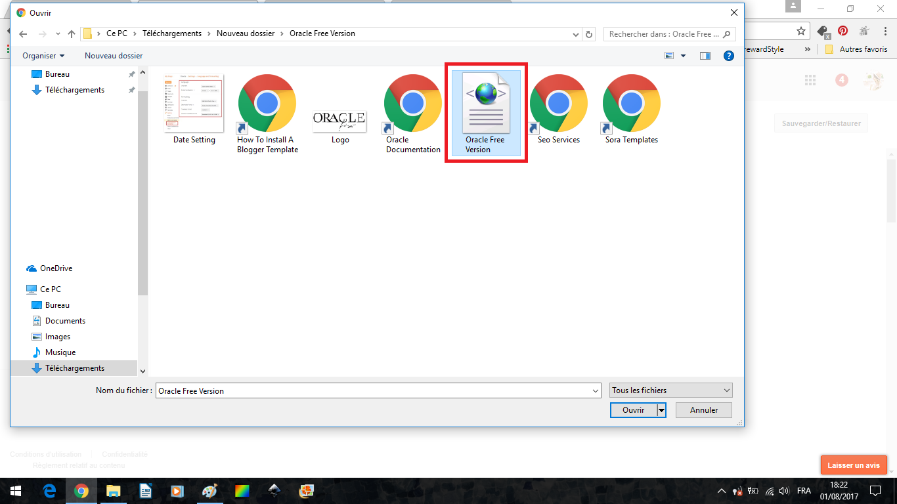
Task: Select the Sora Templates shortcut file
Action: (x=631, y=109)
